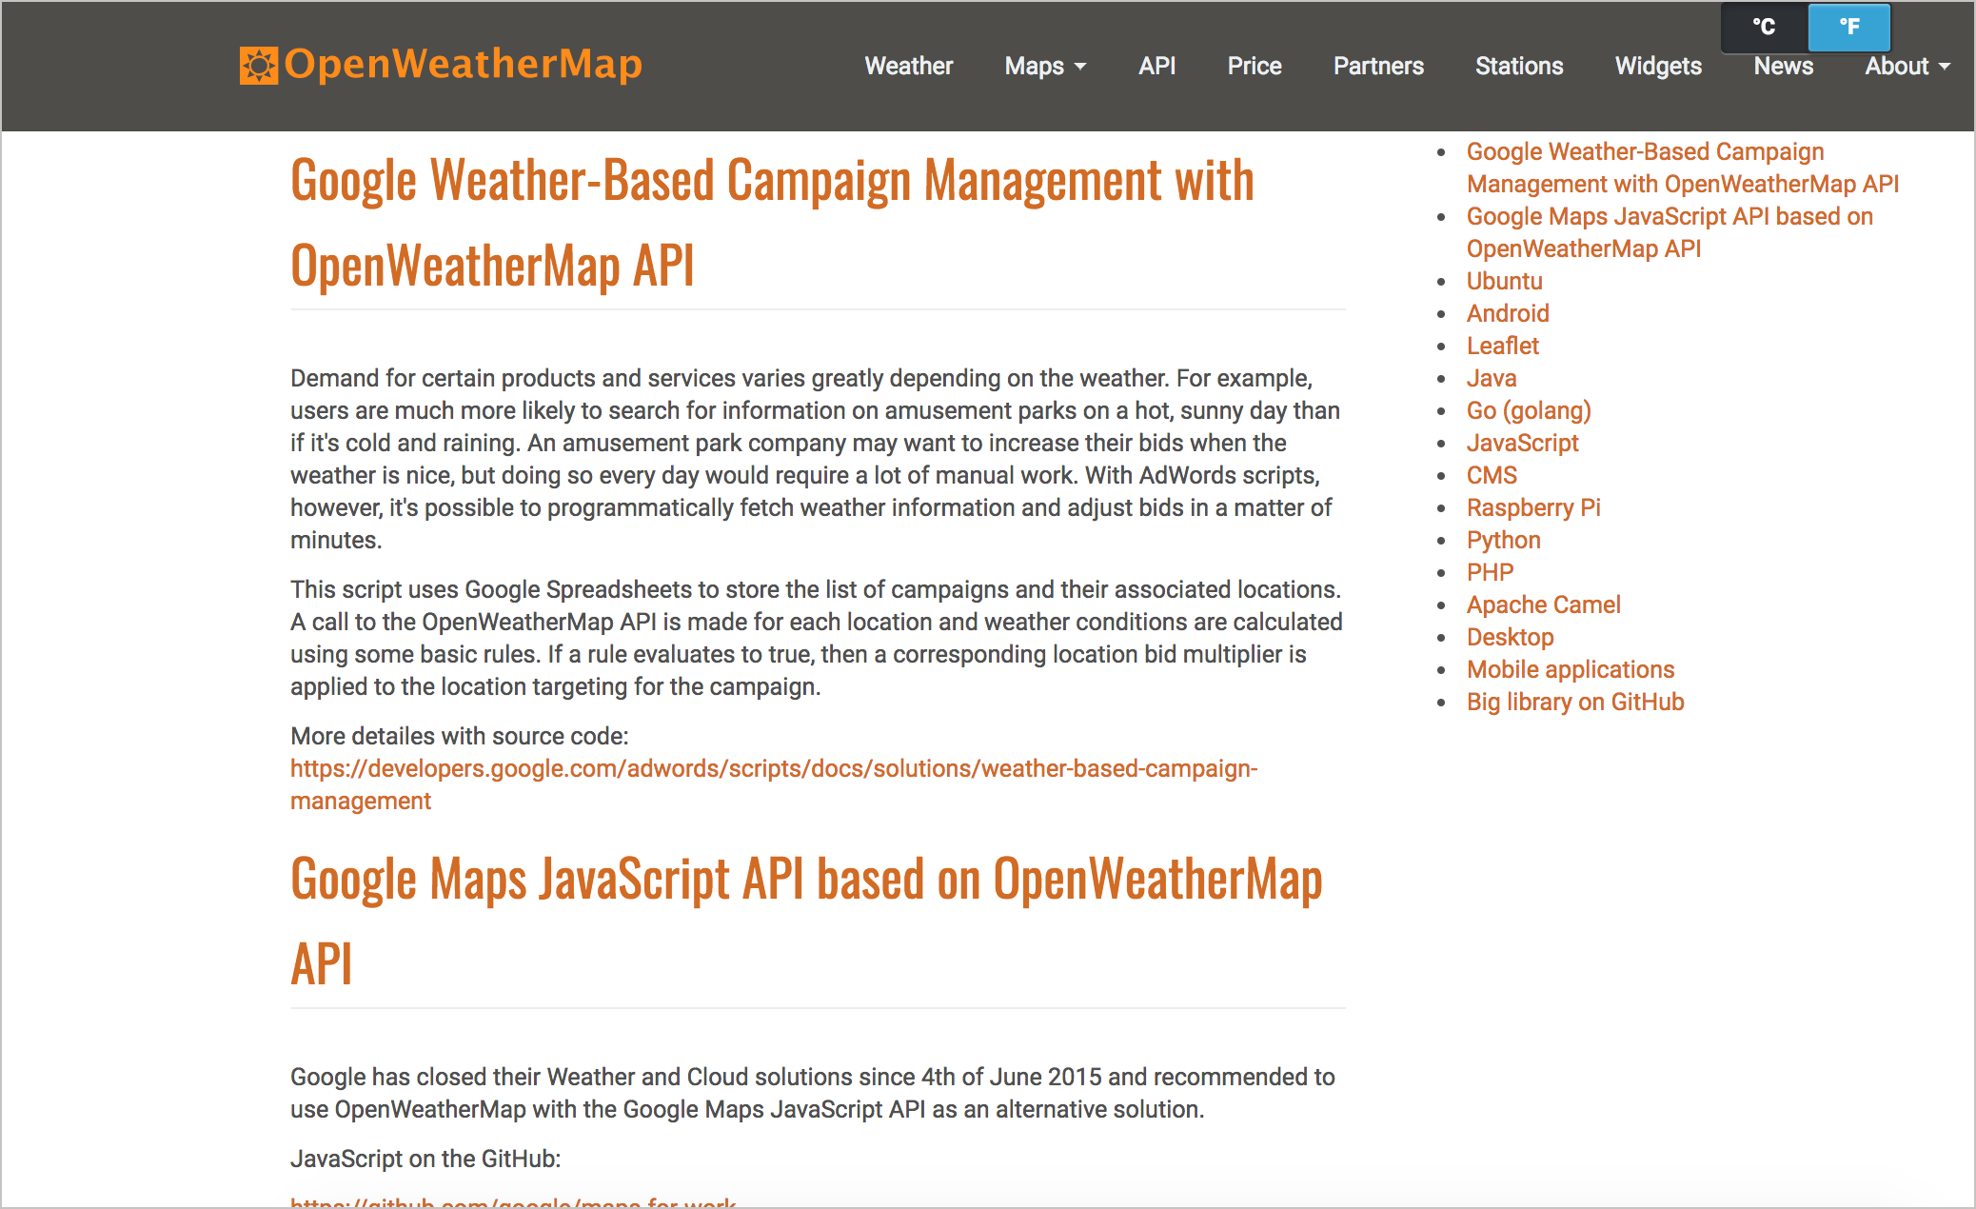The width and height of the screenshot is (1976, 1209).
Task: Click sidebar link Google Weather-Based Campaign Management
Action: coord(1682,168)
